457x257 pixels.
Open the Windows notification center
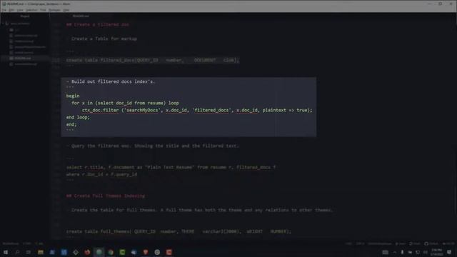pos(449,252)
